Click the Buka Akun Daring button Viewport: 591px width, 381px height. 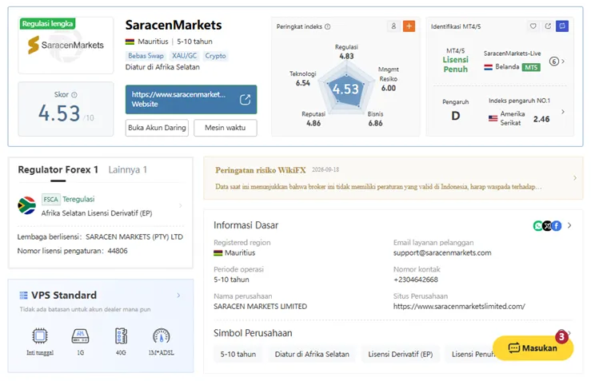point(157,128)
